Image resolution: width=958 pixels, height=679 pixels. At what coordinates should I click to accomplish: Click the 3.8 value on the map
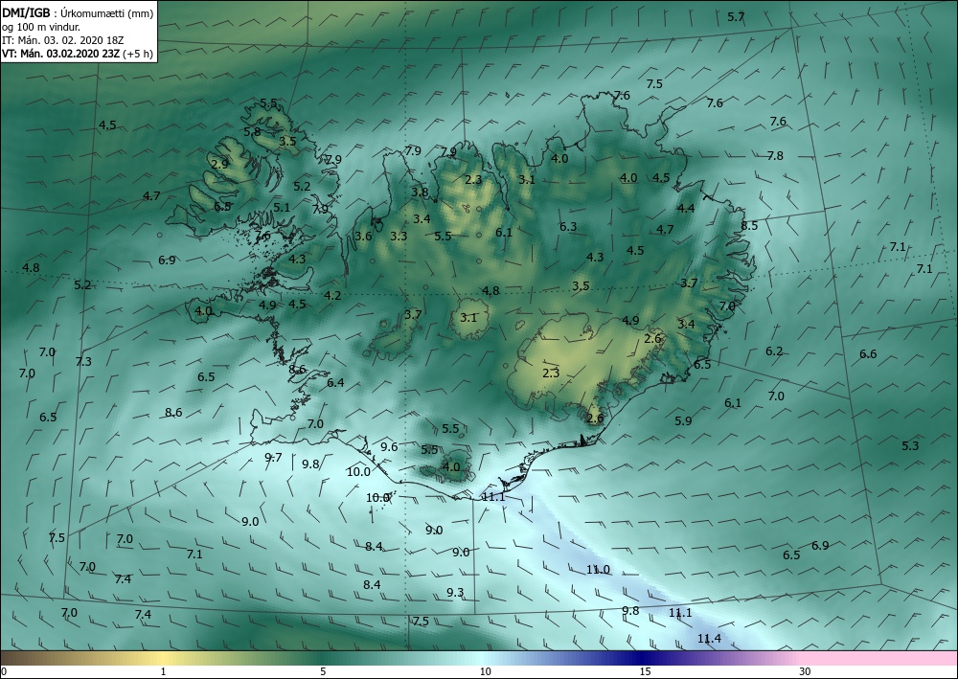pyautogui.click(x=420, y=192)
